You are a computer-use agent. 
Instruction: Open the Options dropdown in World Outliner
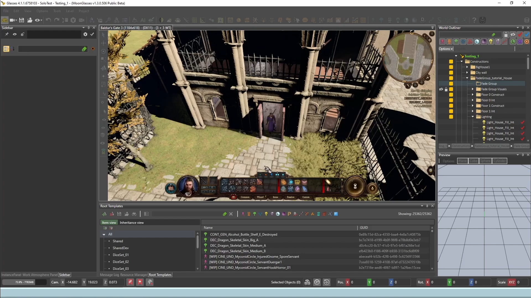(446, 49)
